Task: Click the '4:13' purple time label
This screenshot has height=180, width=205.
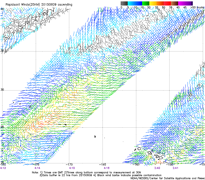Action: pyautogui.click(x=3, y=168)
